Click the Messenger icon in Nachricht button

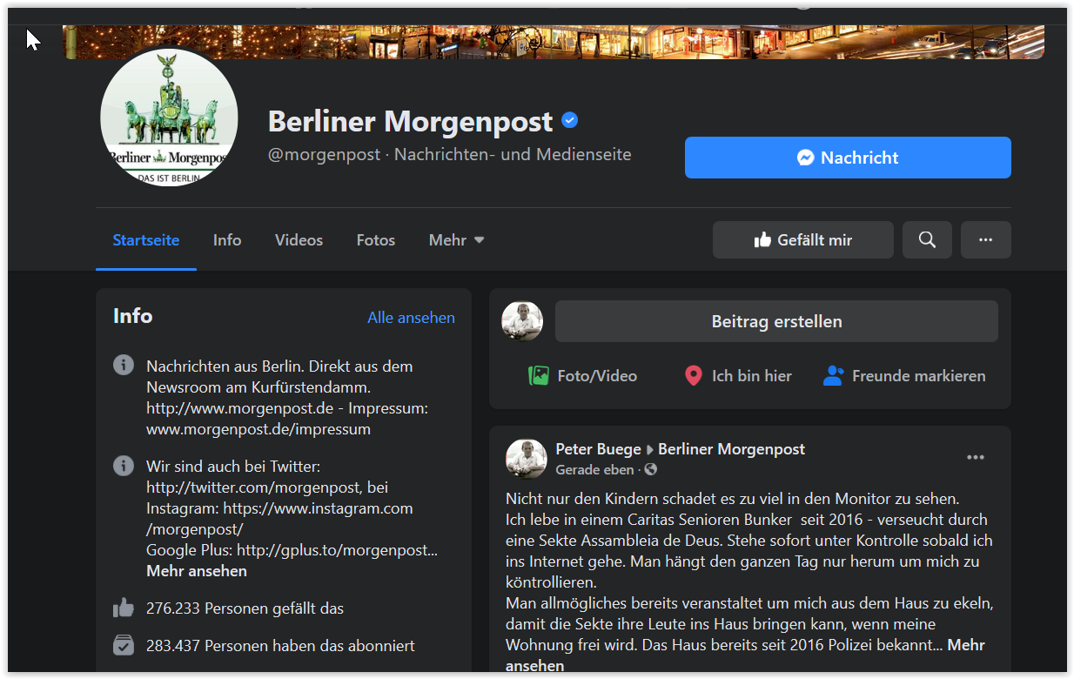806,158
